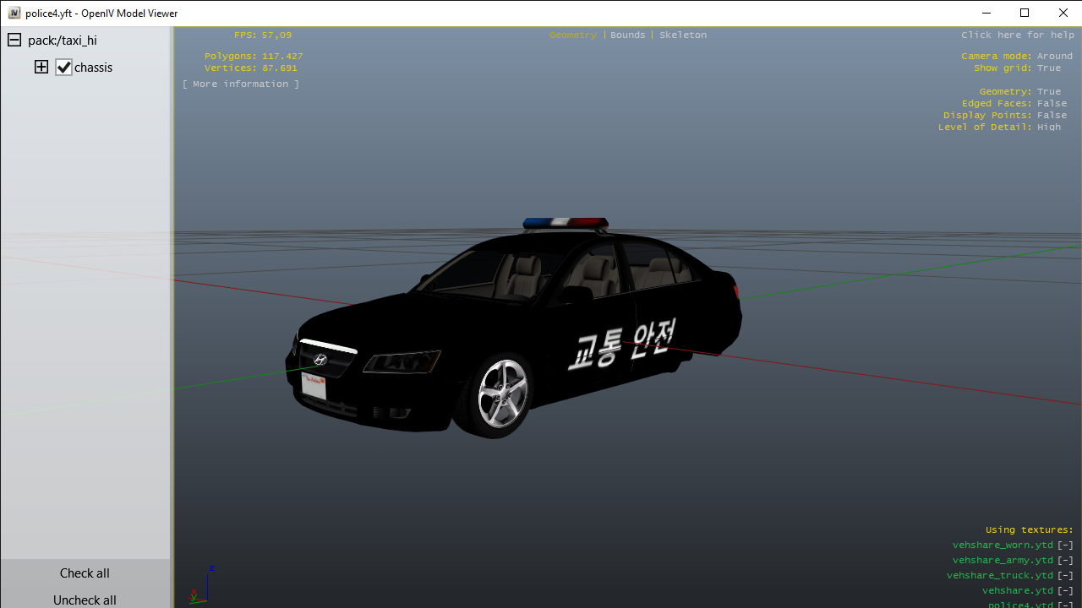Click the OpenIV app icon in title bar
1082x608 pixels.
(x=14, y=14)
